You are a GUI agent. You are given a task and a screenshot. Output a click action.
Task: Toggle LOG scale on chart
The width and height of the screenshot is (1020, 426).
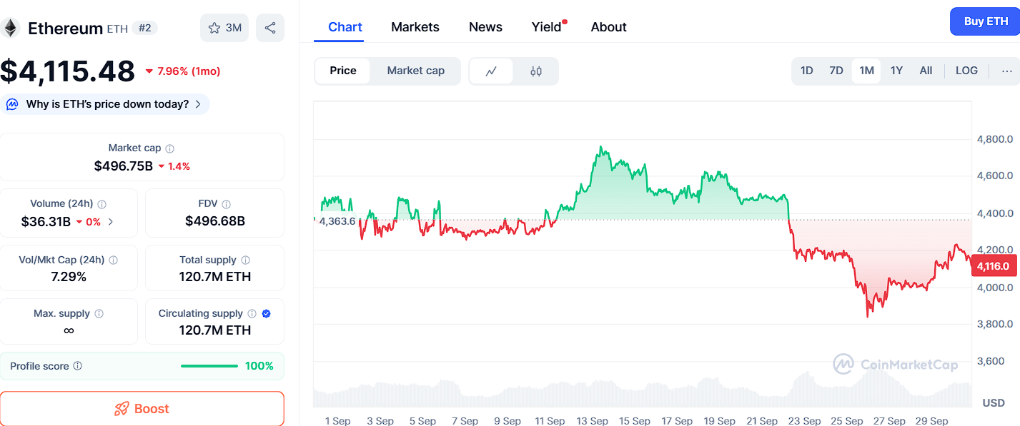pos(966,71)
